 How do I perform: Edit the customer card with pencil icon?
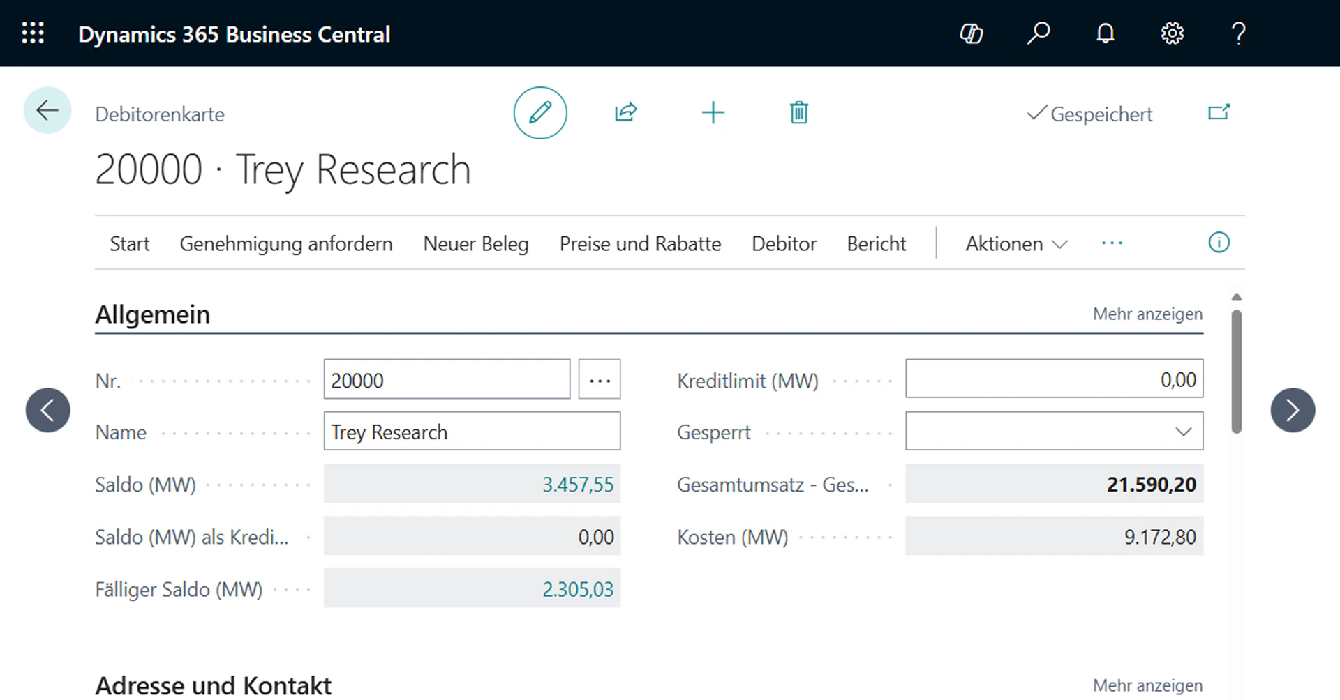pyautogui.click(x=540, y=112)
